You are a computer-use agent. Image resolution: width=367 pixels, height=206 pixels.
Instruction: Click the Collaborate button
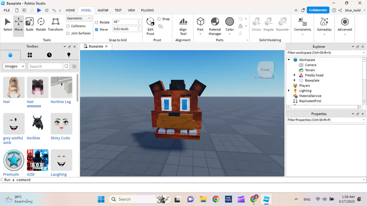pyautogui.click(x=318, y=10)
